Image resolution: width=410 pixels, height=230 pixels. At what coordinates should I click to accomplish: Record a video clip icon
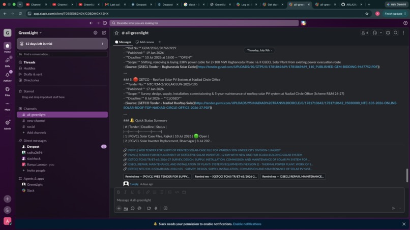pyautogui.click(x=149, y=208)
